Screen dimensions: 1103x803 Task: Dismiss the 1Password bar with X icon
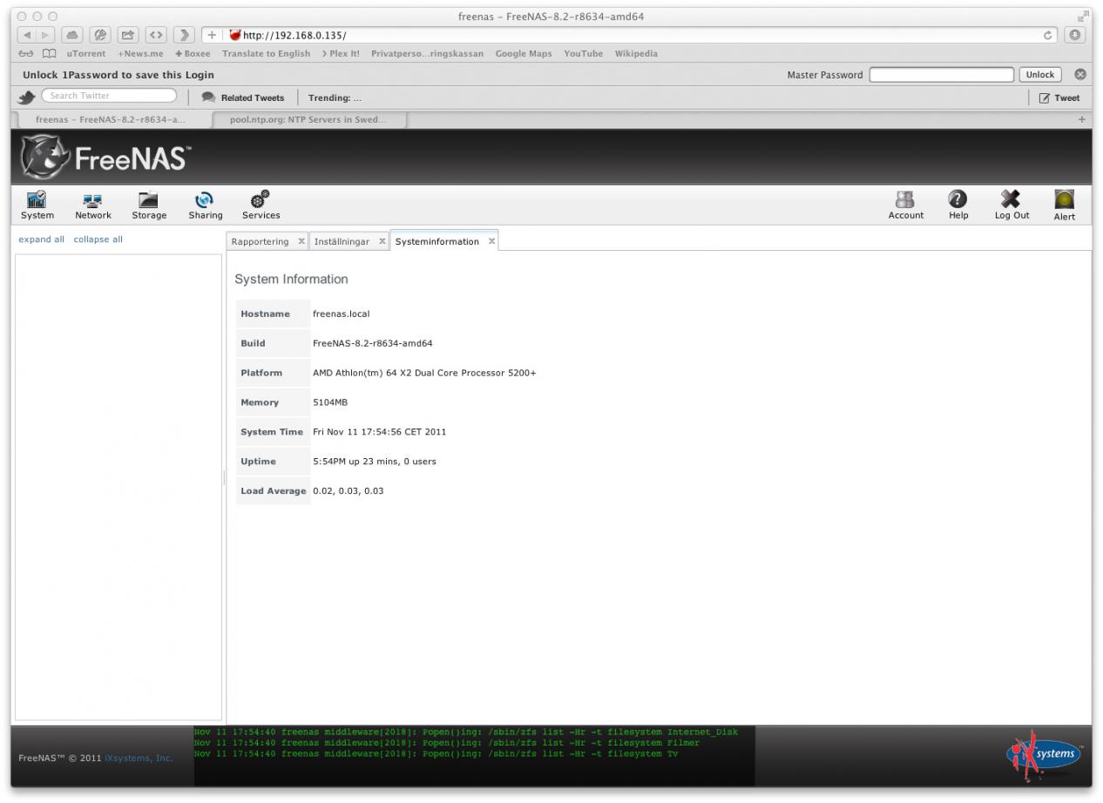click(1080, 75)
